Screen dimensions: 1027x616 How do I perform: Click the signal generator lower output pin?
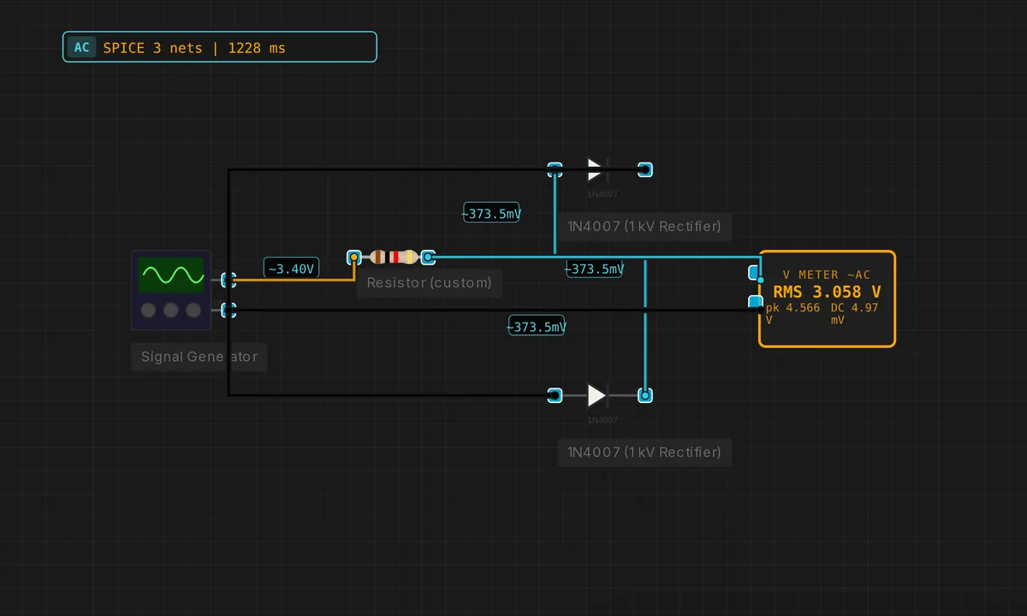click(x=229, y=310)
